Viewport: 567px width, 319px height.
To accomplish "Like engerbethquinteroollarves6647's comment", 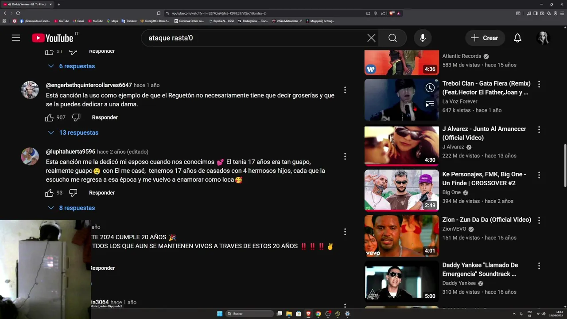I will (x=49, y=117).
